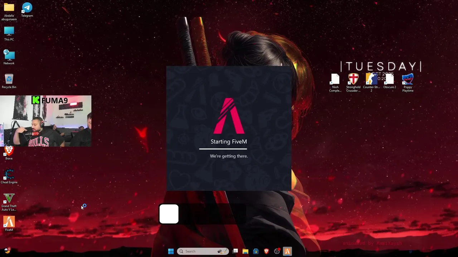Click the tray icon at the taskbar's left corner

coord(7,251)
